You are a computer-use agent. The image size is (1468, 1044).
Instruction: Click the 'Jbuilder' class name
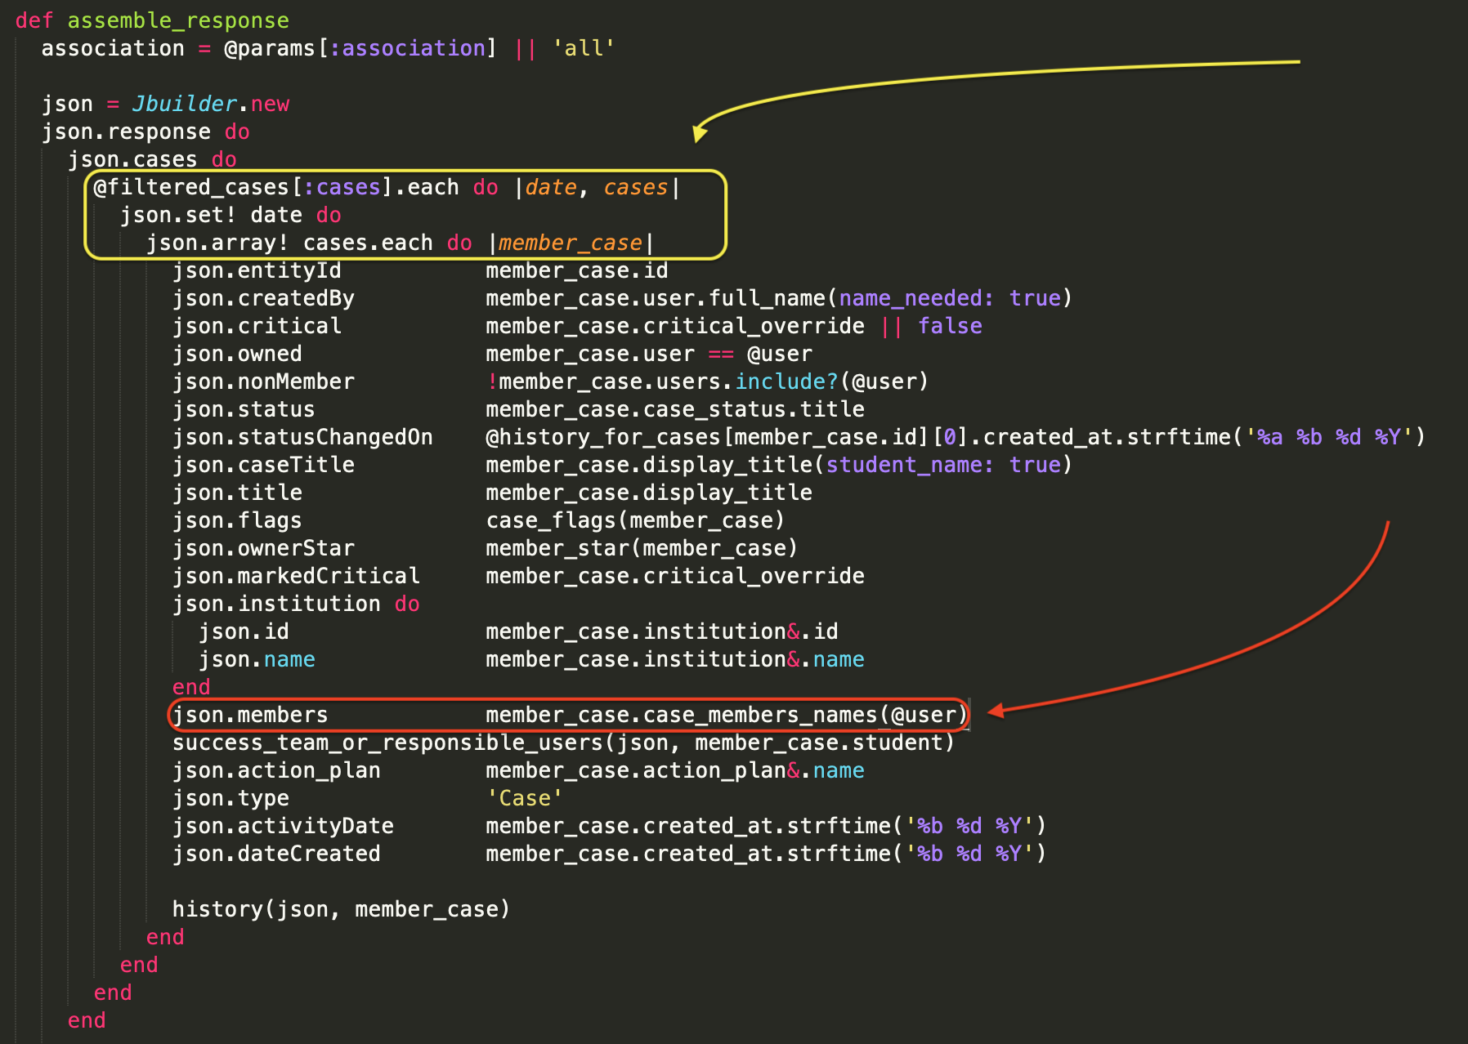(x=184, y=104)
